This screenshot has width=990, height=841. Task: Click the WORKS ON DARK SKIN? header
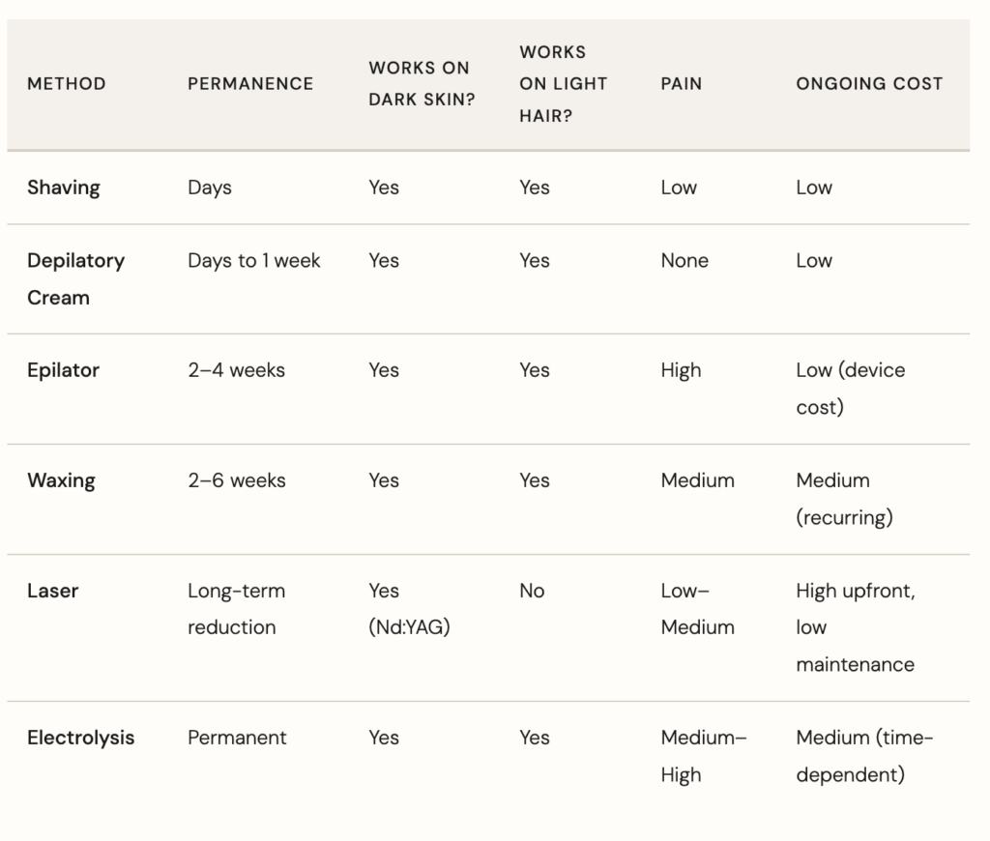click(x=422, y=84)
